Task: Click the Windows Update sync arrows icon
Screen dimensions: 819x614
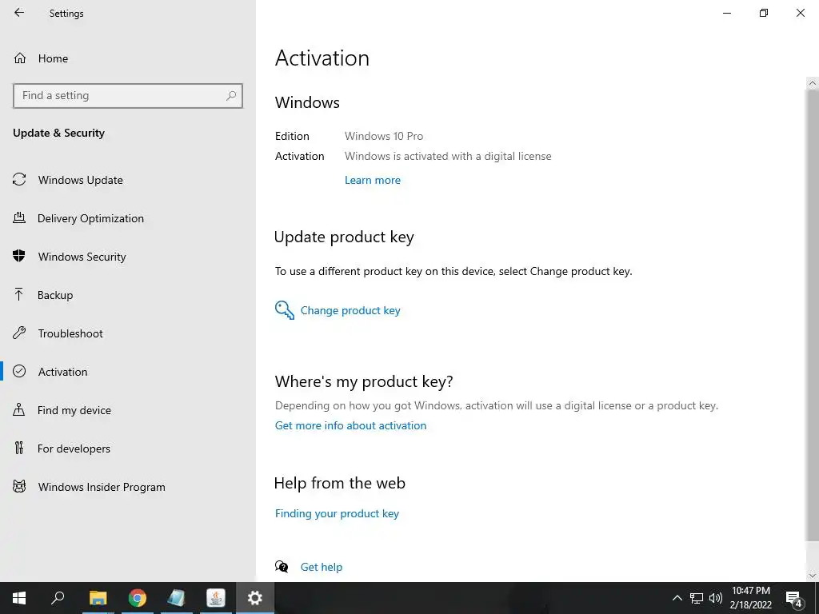Action: 19,180
